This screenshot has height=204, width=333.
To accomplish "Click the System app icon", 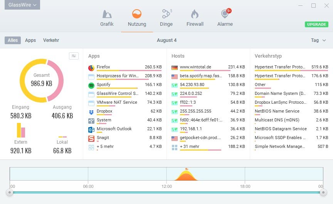I will [91, 121].
